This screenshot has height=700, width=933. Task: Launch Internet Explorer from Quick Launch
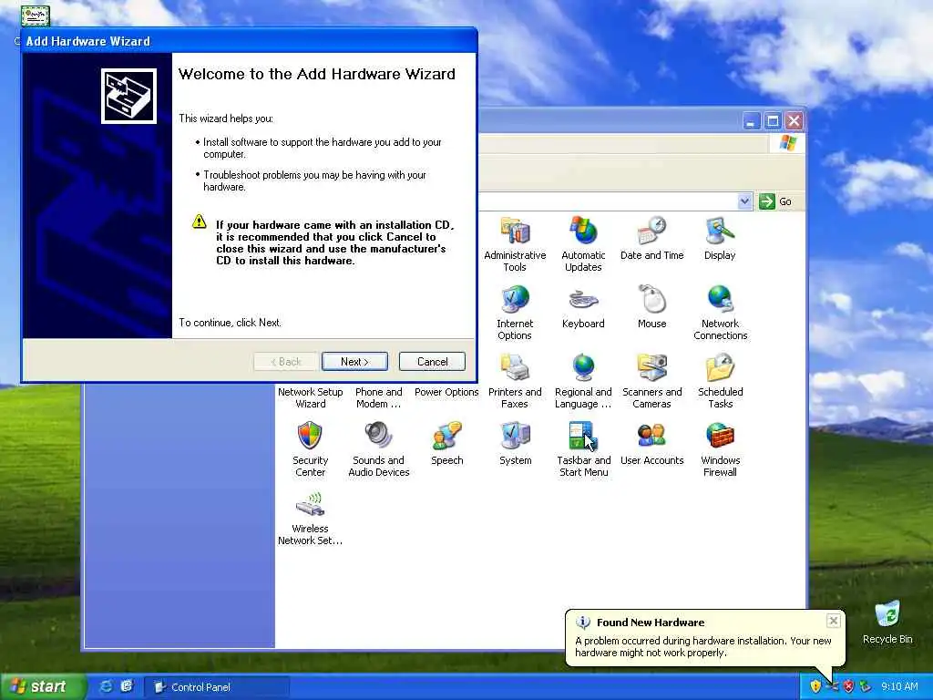click(106, 686)
